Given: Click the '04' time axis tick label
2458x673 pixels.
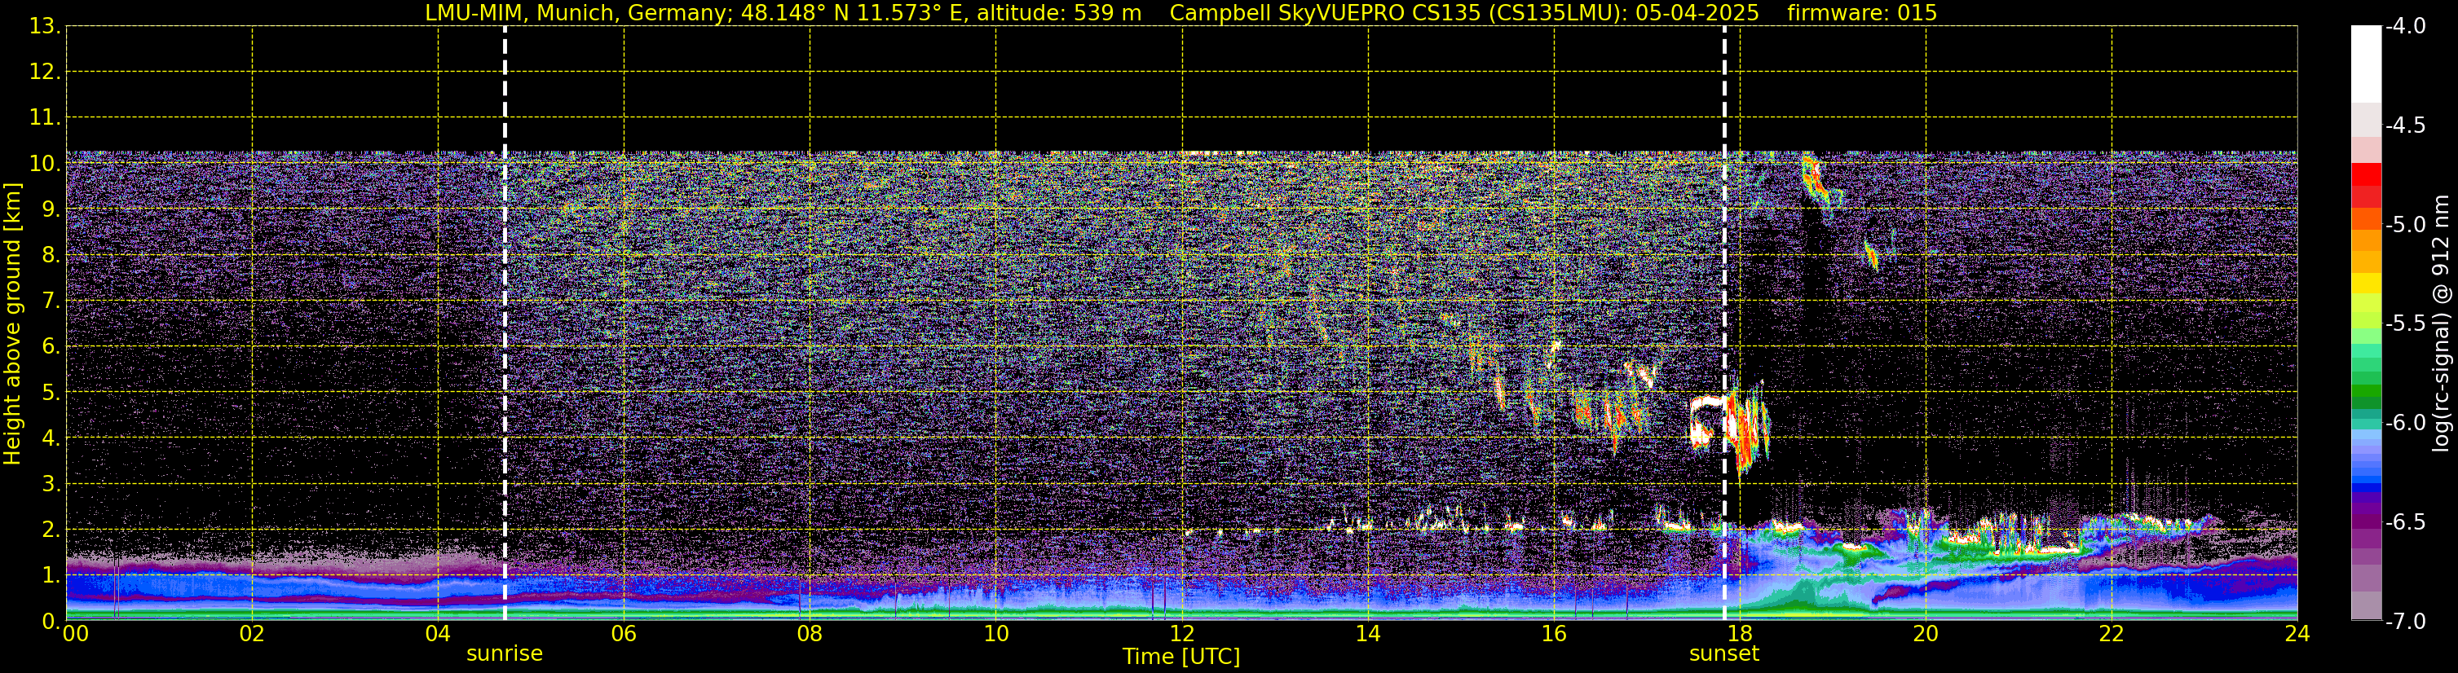Looking at the screenshot, I should 437,634.
